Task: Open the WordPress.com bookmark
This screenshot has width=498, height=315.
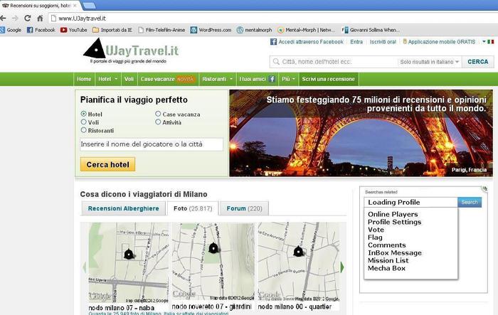Action: point(211,30)
